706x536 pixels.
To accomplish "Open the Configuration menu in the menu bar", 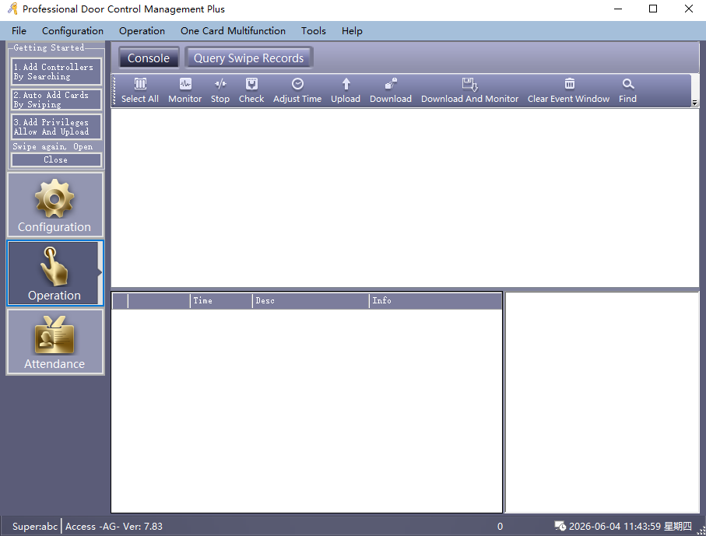I will [72, 30].
